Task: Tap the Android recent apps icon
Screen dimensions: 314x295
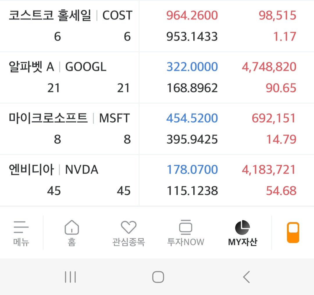Action: tap(70, 277)
